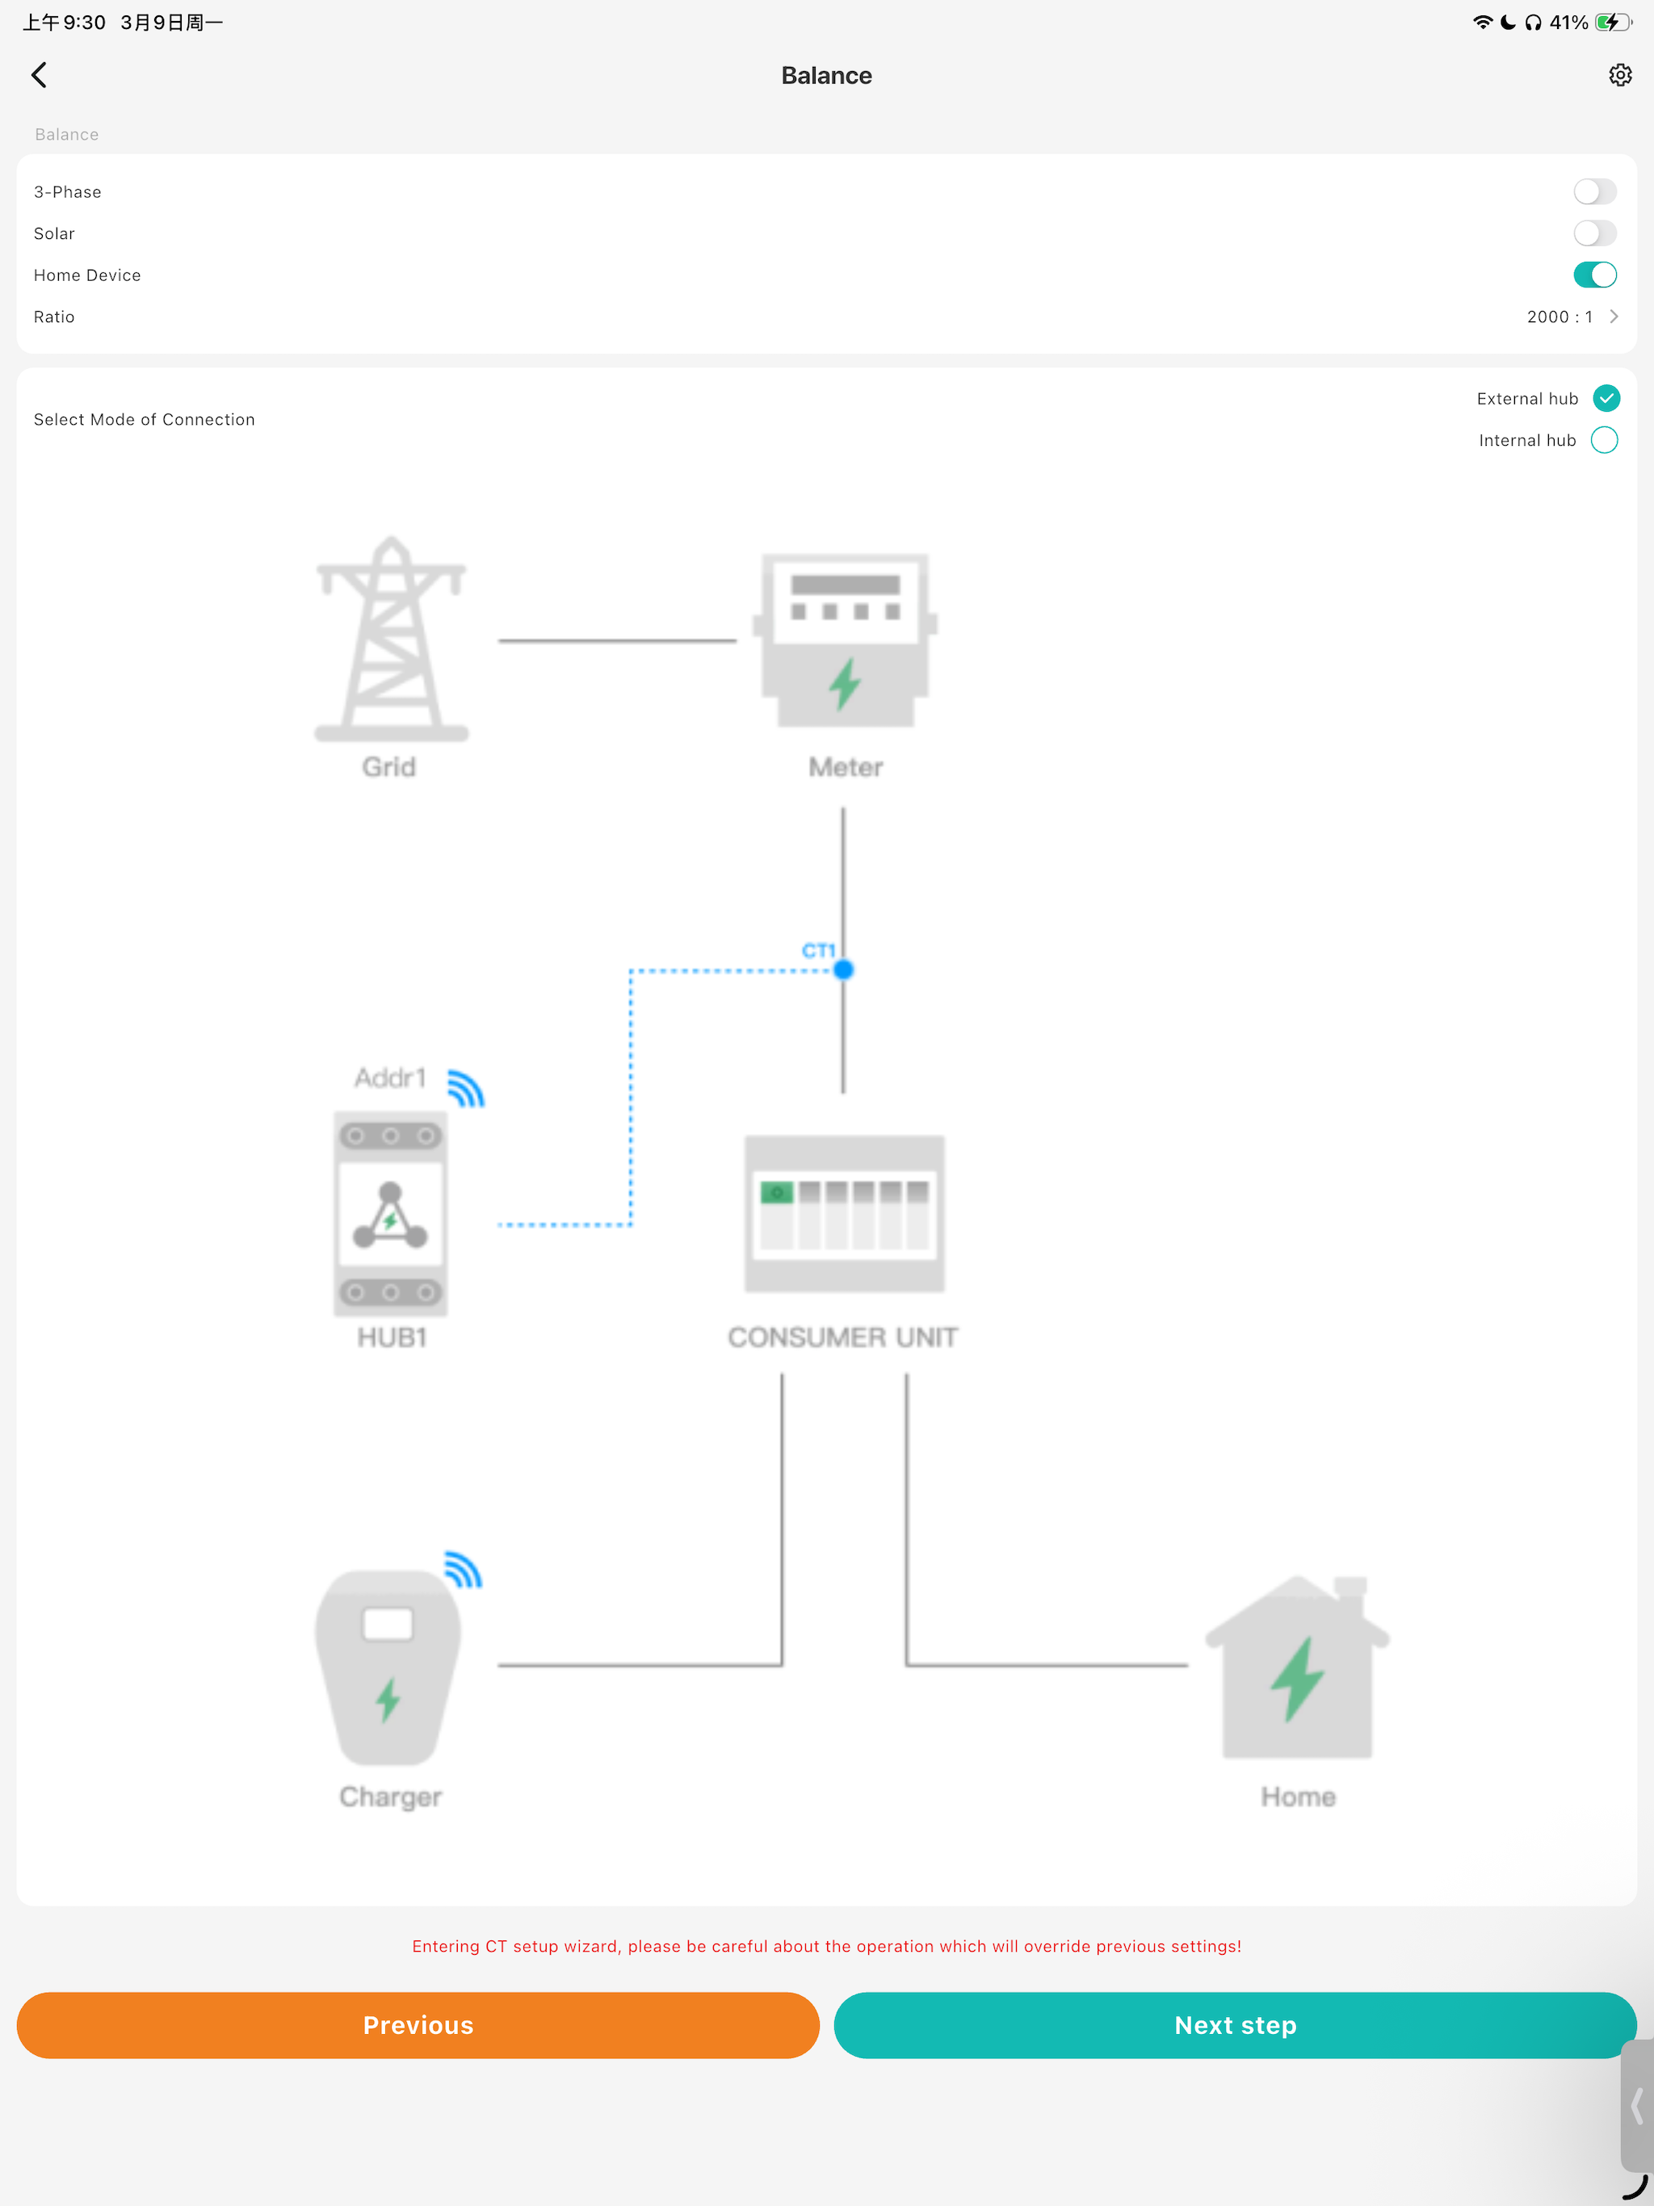The height and width of the screenshot is (2206, 1654).
Task: Click the Next step button
Action: point(1235,2025)
